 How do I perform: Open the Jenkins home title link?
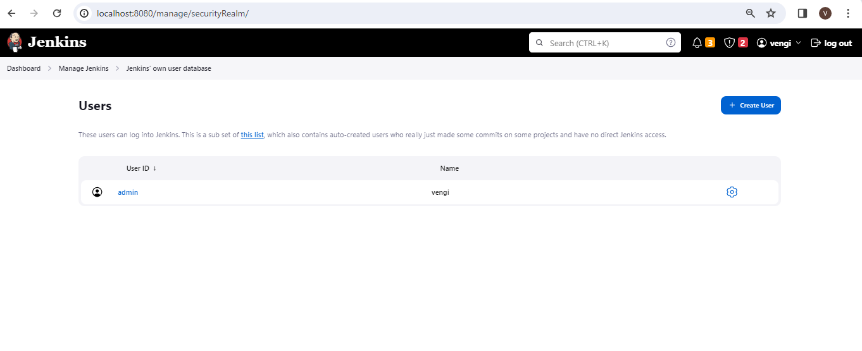tap(57, 42)
